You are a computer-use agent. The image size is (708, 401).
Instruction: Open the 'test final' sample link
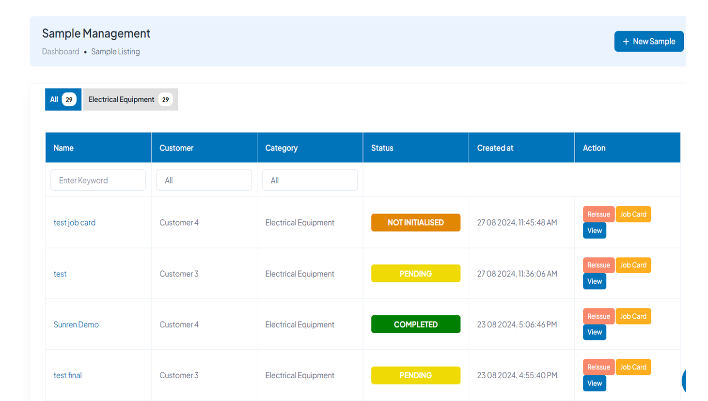tap(67, 375)
